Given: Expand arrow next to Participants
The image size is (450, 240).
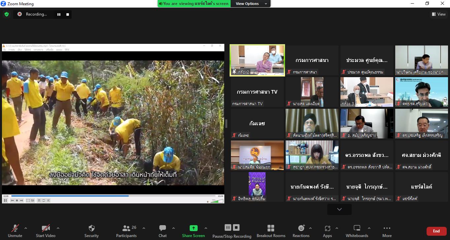Looking at the screenshot, I should click(x=144, y=228).
